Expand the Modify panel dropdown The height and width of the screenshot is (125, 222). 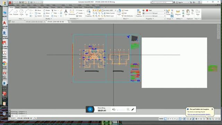click(x=49, y=19)
